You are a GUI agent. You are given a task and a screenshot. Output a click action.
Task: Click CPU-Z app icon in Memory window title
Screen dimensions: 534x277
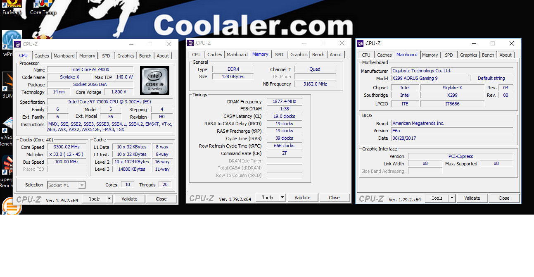pos(190,43)
